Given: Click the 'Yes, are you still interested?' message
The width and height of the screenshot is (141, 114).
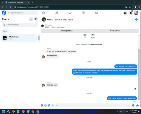Looking at the screenshot, I should pyautogui.click(x=125, y=66).
